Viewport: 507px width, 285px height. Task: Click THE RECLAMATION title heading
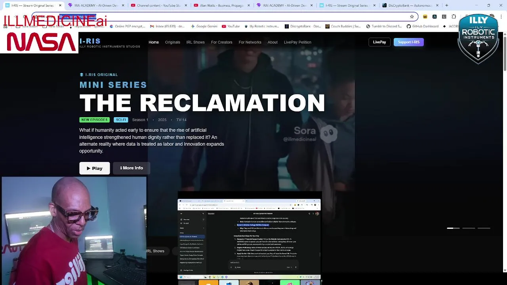point(202,103)
